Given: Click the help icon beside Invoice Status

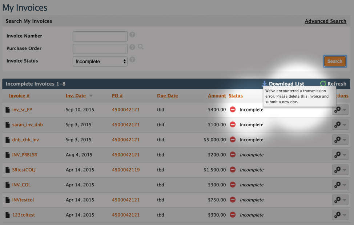Looking at the screenshot, I should (x=132, y=60).
